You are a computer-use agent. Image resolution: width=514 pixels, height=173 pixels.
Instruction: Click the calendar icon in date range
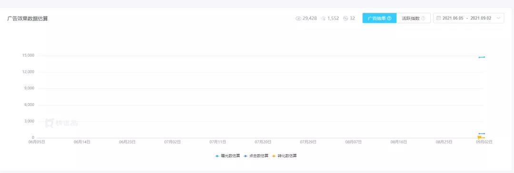click(x=438, y=19)
